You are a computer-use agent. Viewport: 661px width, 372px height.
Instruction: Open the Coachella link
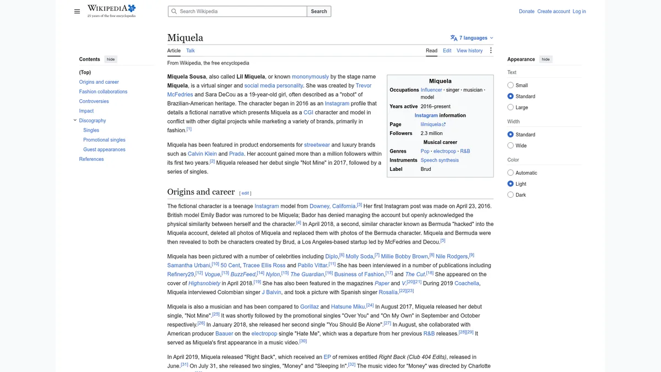coord(467,283)
